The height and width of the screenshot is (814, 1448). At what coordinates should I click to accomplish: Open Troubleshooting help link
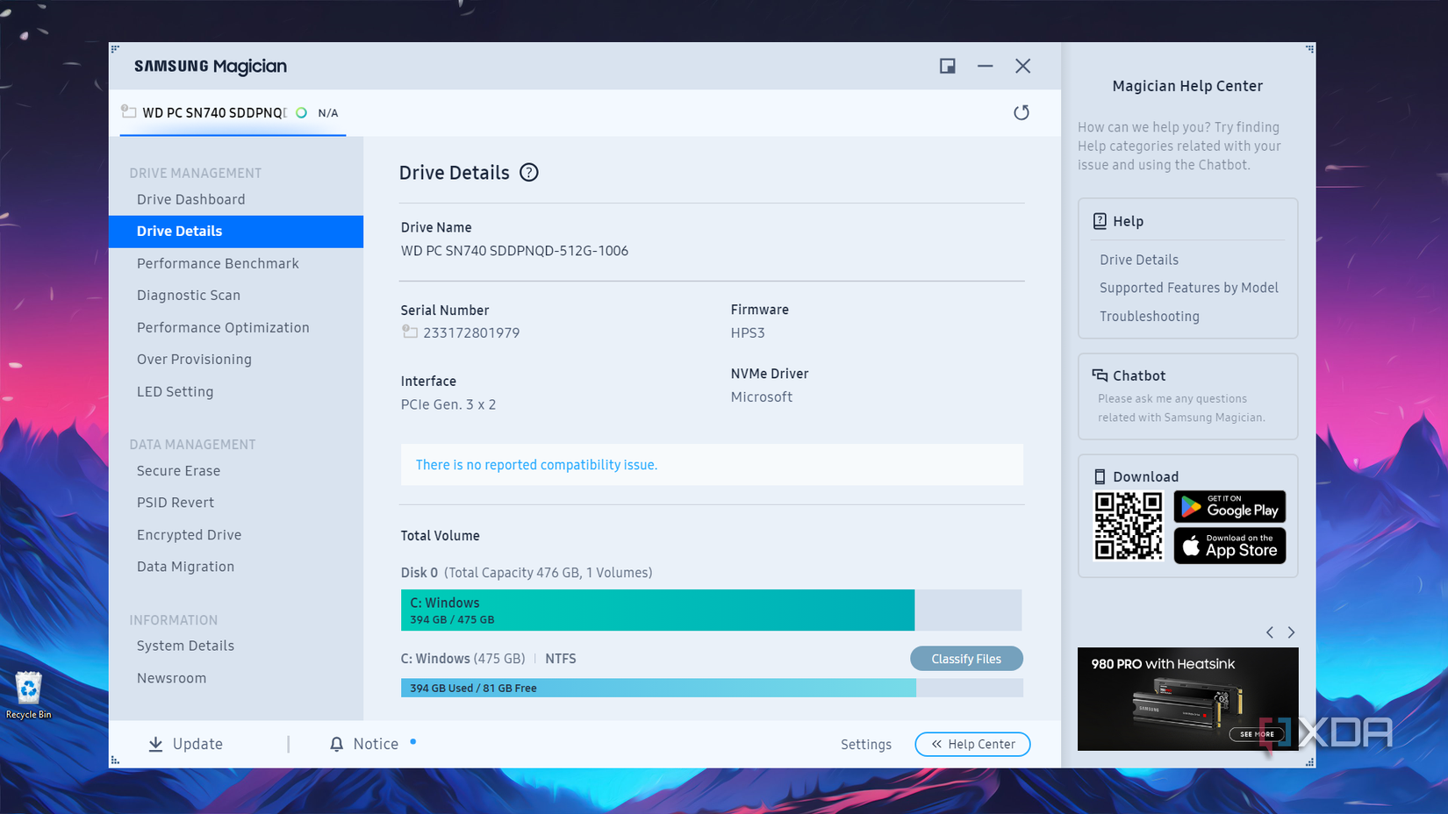tap(1150, 317)
